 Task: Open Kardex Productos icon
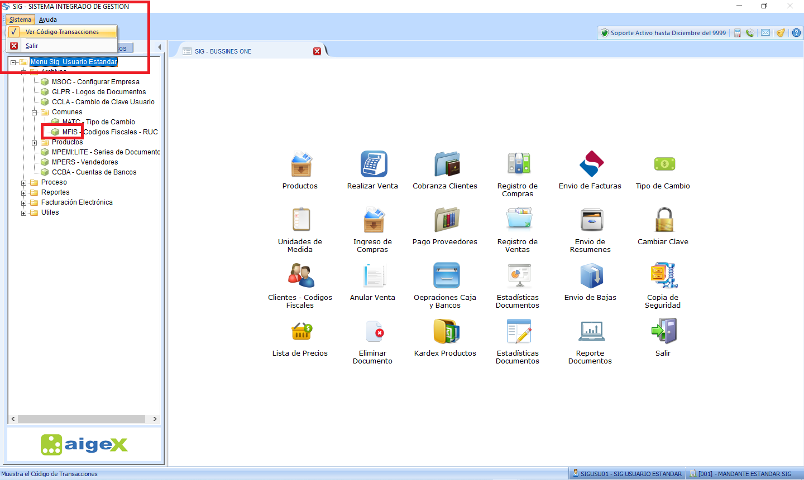click(446, 332)
